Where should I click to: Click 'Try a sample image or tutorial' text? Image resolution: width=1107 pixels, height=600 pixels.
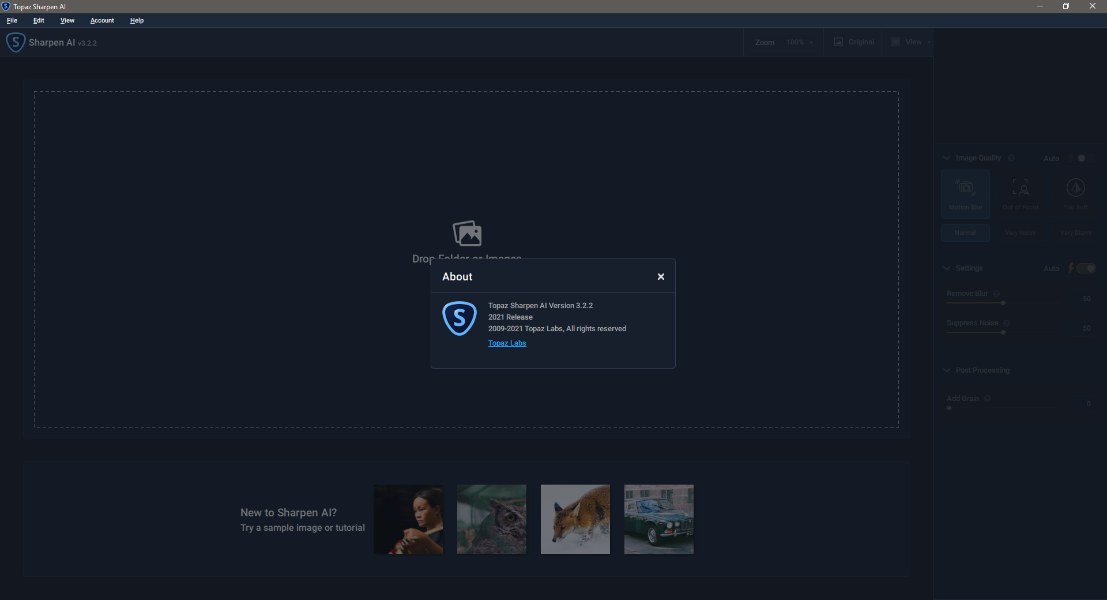(303, 528)
